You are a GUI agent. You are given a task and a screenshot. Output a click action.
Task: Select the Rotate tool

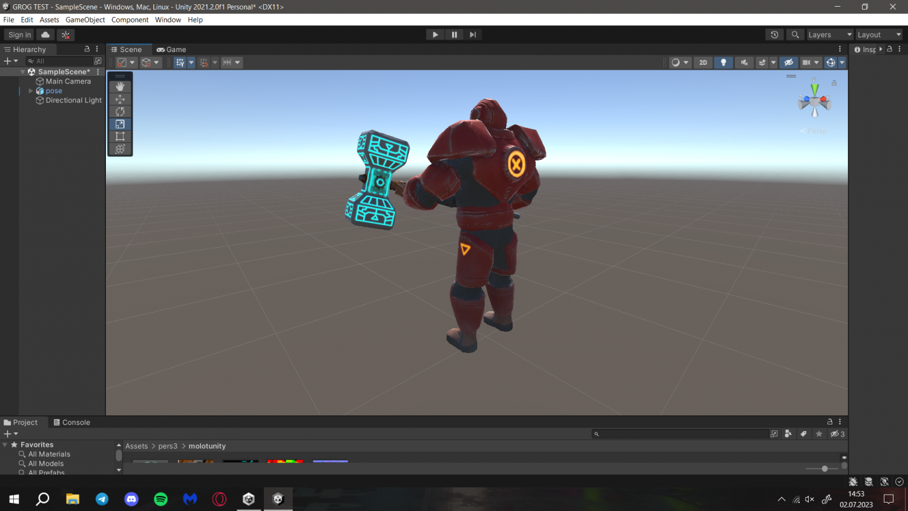(120, 111)
